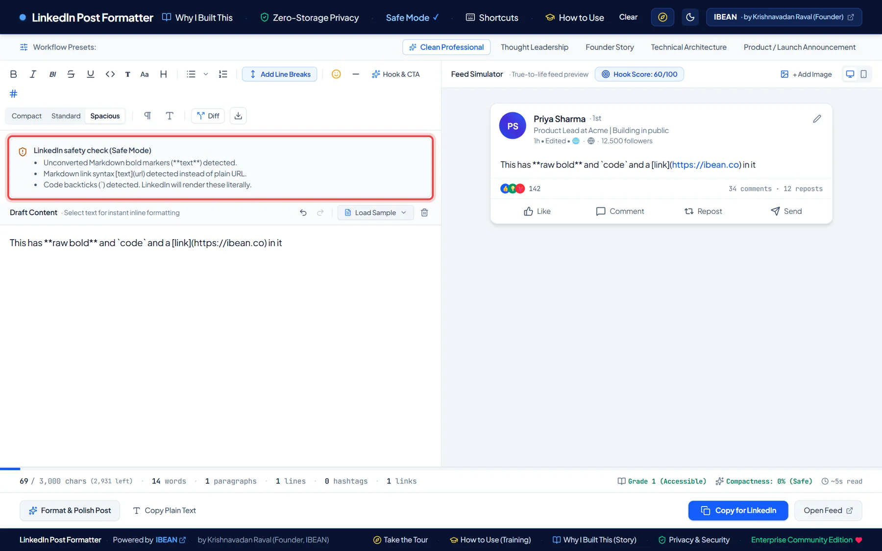Switch feed preview to desktop view
882x551 pixels.
tap(850, 74)
